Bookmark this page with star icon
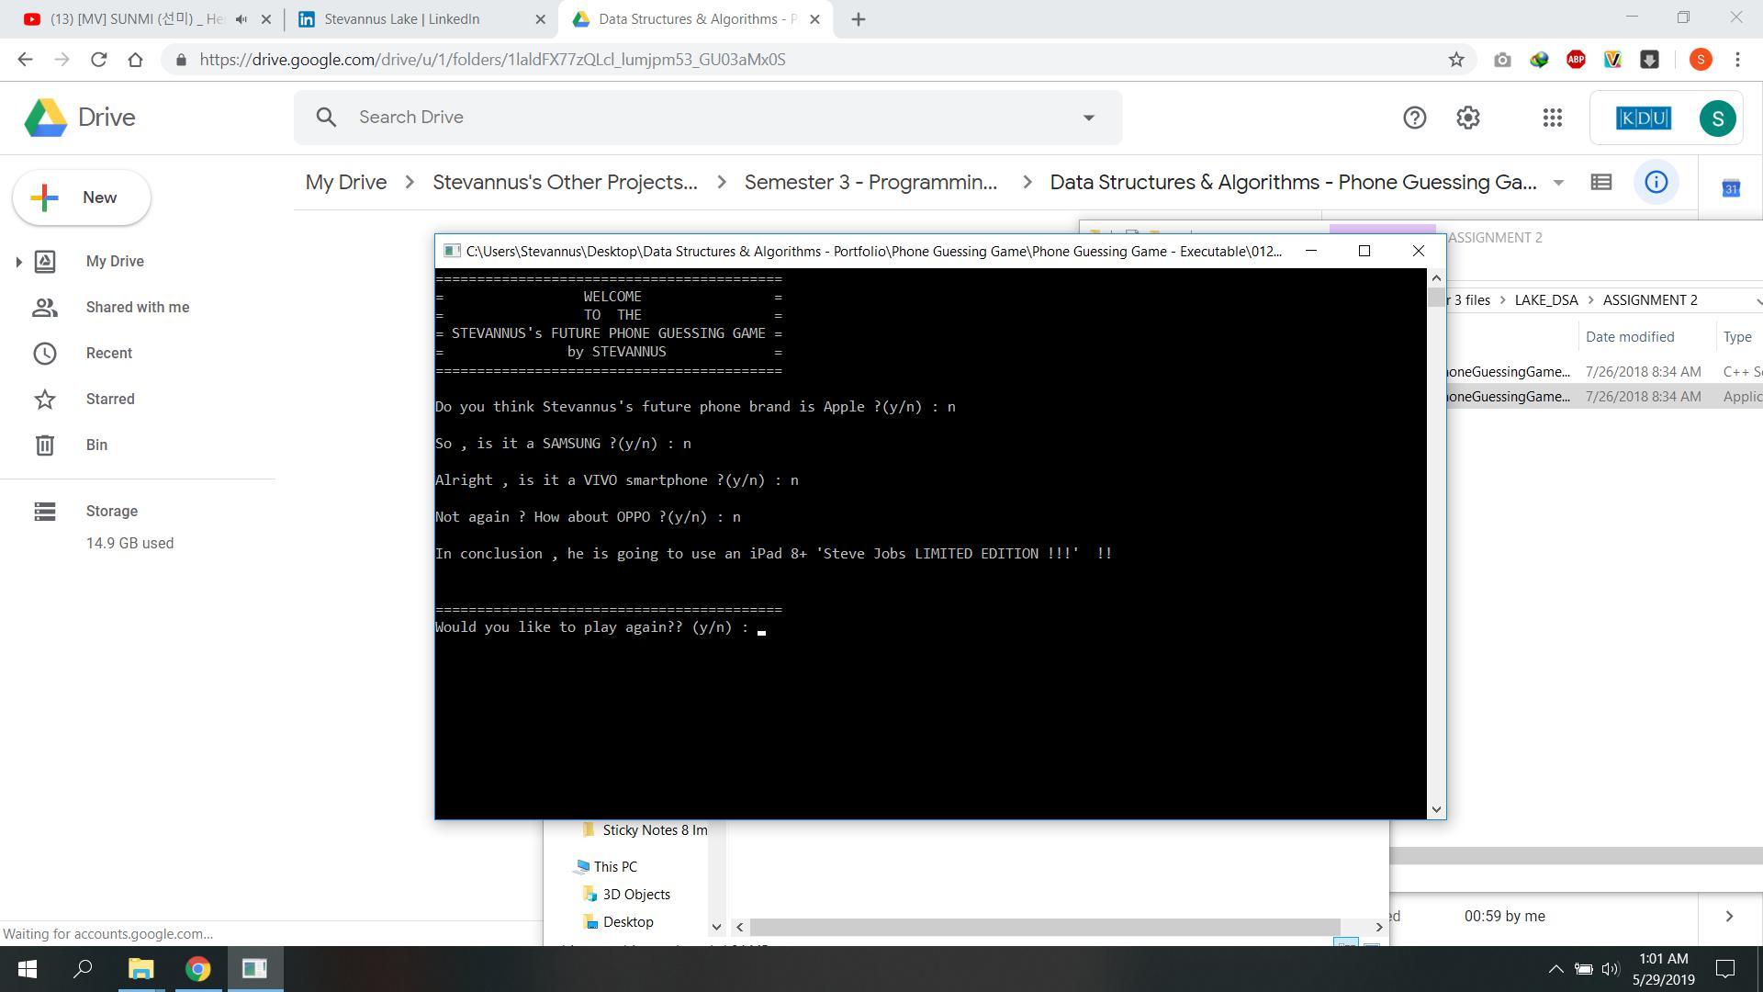1763x992 pixels. pos(1456,60)
